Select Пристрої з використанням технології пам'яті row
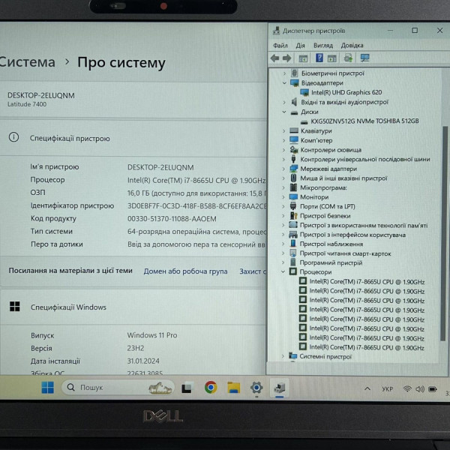The height and width of the screenshot is (450, 450). coord(364,225)
